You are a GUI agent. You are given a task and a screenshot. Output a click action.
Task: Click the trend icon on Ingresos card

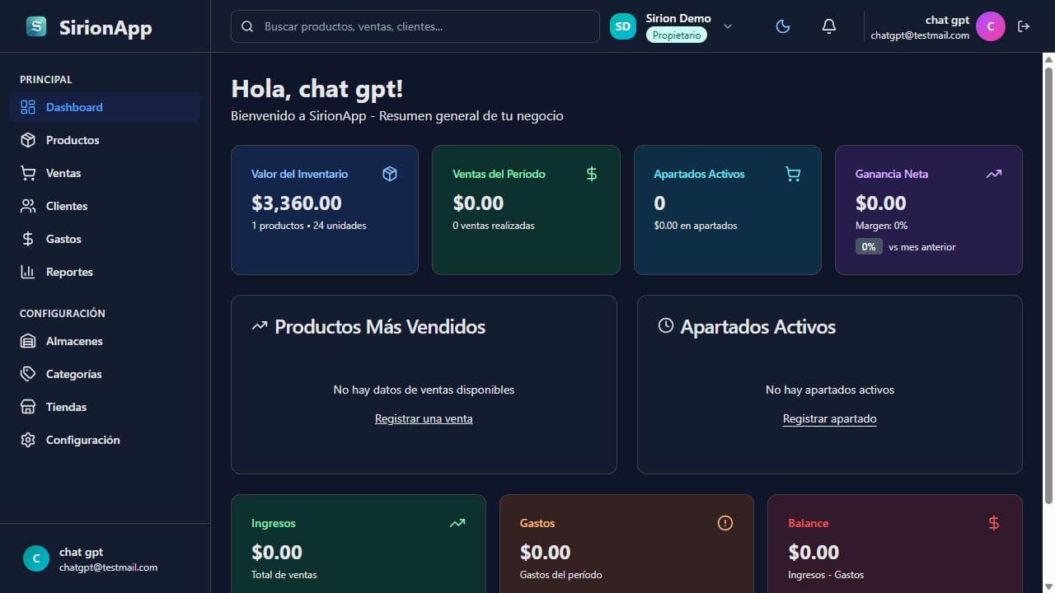pyautogui.click(x=457, y=523)
